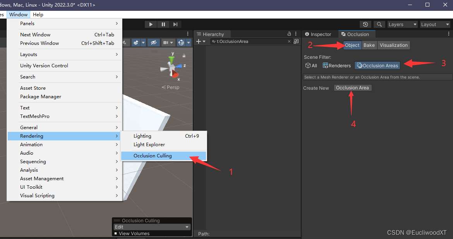
Task: Open the Edit dropdown in the Occlusion Culling overlay
Action: tap(152, 227)
